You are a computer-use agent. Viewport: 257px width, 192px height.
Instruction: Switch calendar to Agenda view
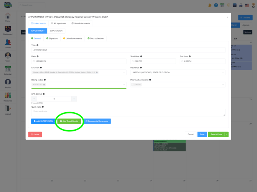246,25
